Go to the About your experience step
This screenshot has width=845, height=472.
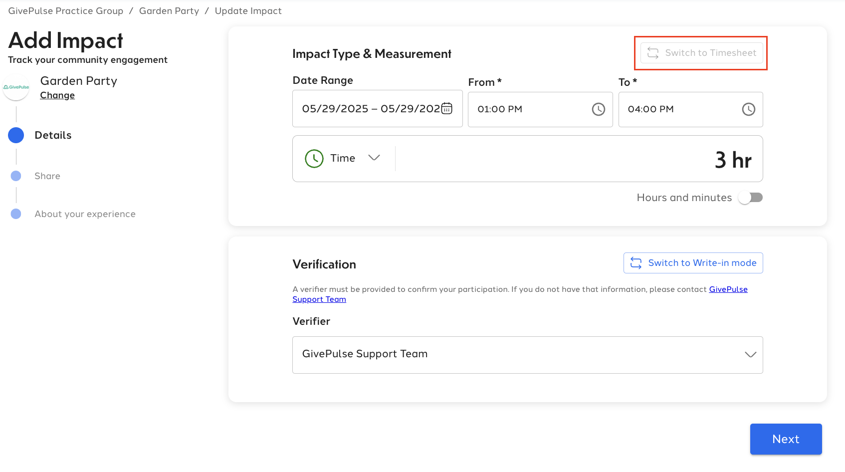[73, 214]
